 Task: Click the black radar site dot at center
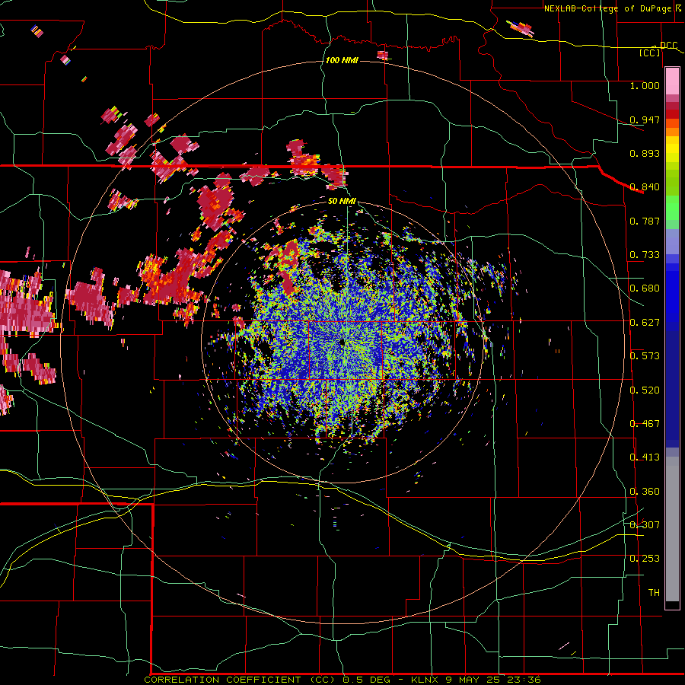tap(342, 343)
